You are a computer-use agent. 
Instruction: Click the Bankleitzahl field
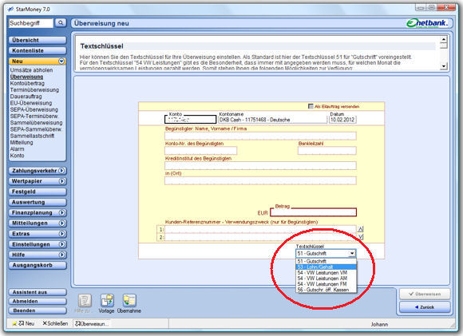(x=327, y=151)
